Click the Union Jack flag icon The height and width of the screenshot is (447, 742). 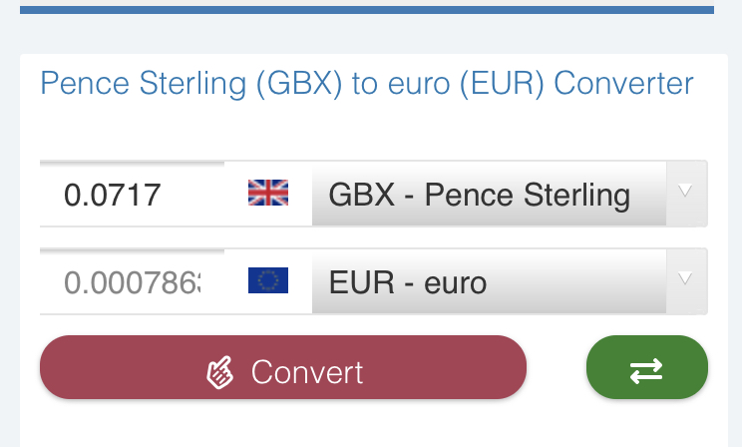point(268,193)
